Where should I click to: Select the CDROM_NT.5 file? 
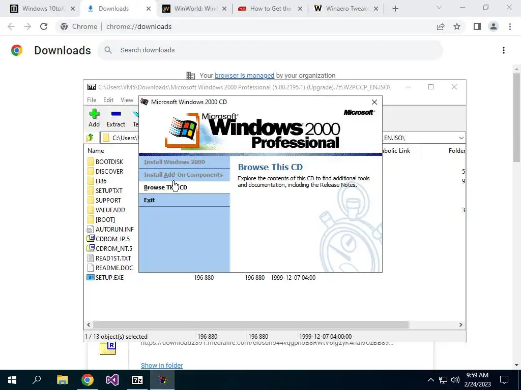click(x=110, y=248)
